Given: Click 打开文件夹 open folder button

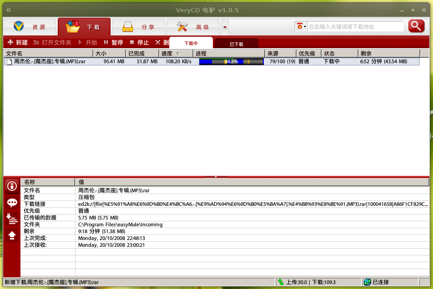Looking at the screenshot, I should (52, 42).
